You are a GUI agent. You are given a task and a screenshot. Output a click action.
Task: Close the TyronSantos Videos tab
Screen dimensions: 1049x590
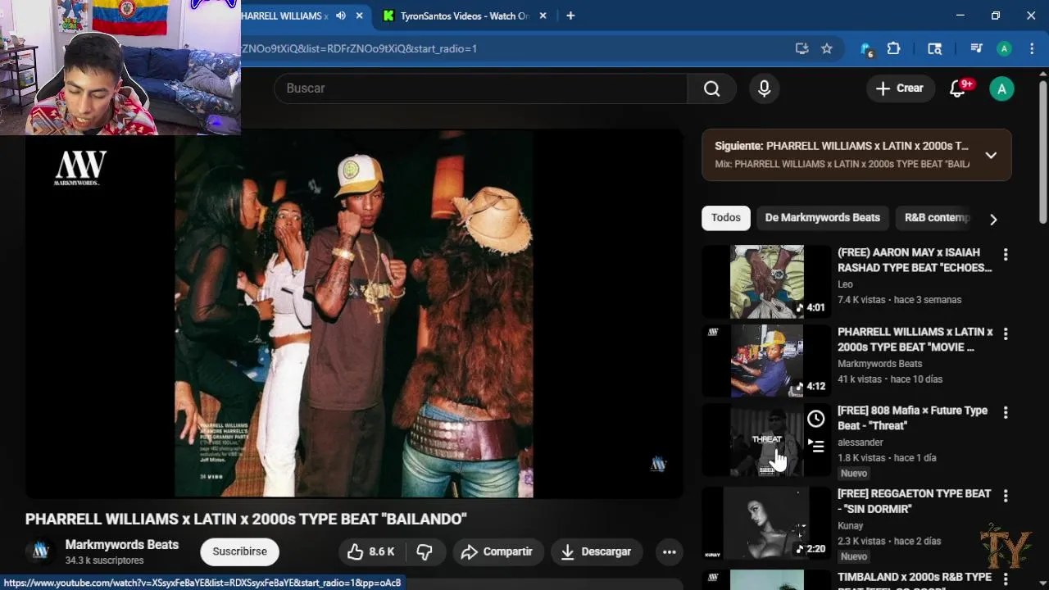click(x=543, y=16)
